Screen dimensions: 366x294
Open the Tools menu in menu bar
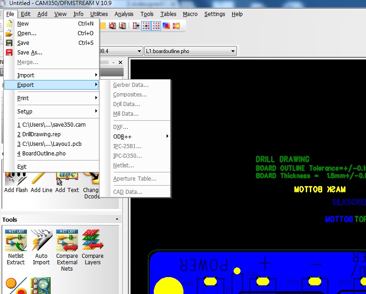[x=147, y=14]
